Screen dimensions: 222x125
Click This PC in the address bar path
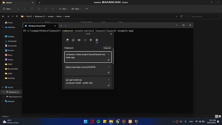(x=29, y=16)
